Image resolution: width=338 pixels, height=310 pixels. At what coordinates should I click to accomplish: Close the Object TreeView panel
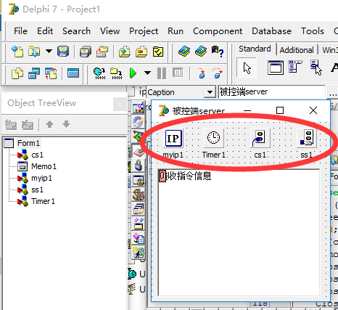[x=120, y=105]
